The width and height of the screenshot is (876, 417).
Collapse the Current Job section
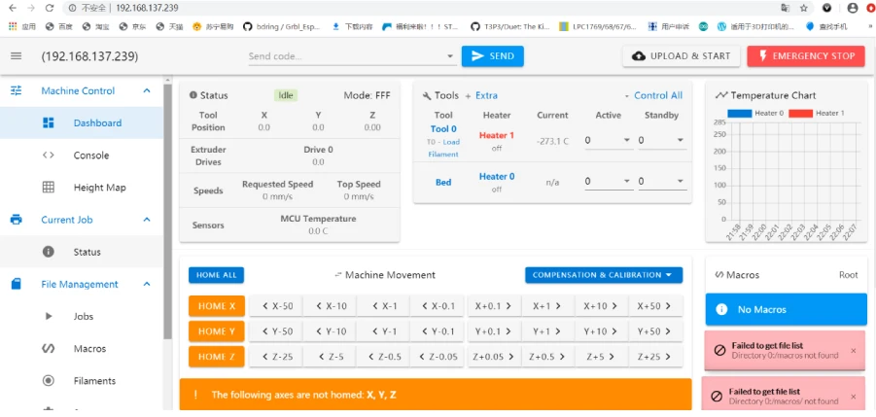(147, 220)
